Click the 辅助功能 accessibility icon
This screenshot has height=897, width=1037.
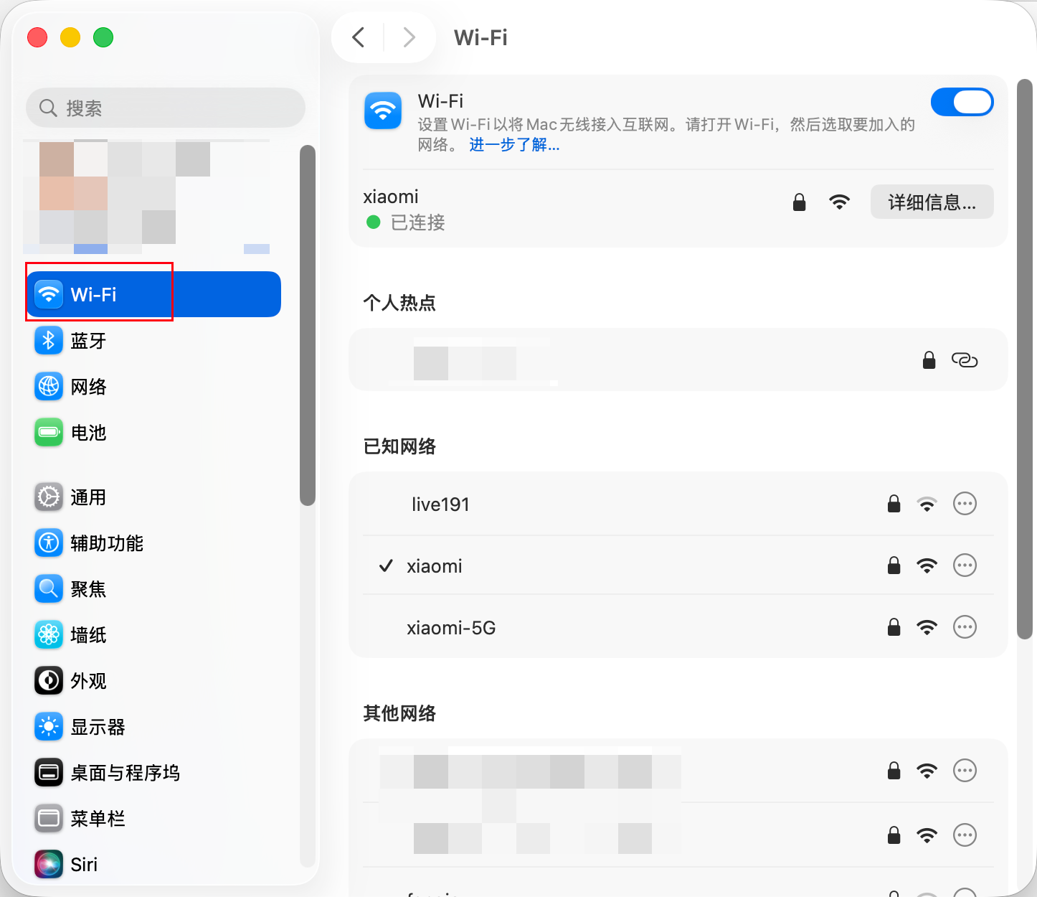(x=49, y=543)
